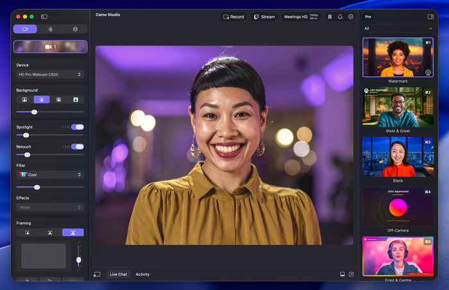Adjust the Background intensity slider

[x=50, y=112]
